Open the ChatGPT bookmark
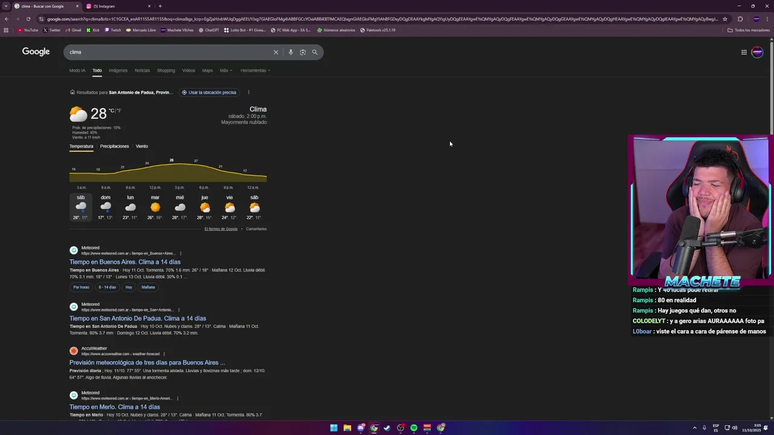Viewport: 774px width, 435px height. 209,30
